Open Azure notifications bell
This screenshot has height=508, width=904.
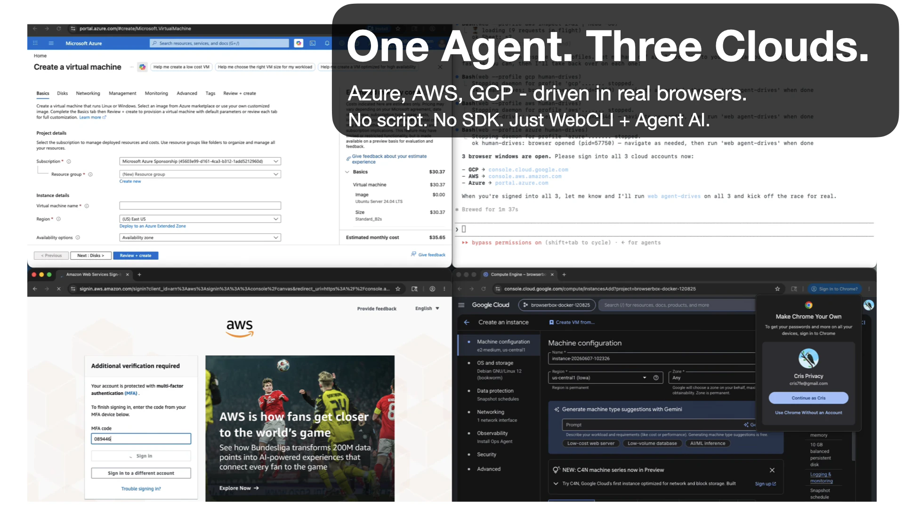(327, 43)
